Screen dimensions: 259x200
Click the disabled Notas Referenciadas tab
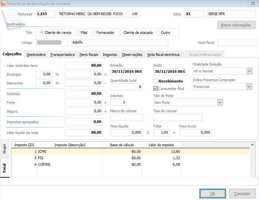click(x=205, y=55)
